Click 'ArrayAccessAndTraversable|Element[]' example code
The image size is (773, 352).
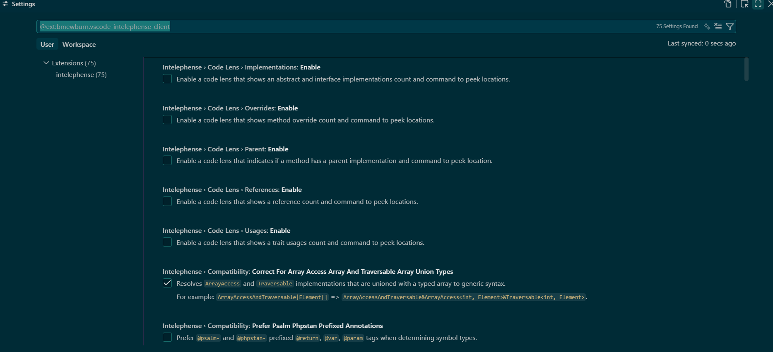tap(272, 297)
